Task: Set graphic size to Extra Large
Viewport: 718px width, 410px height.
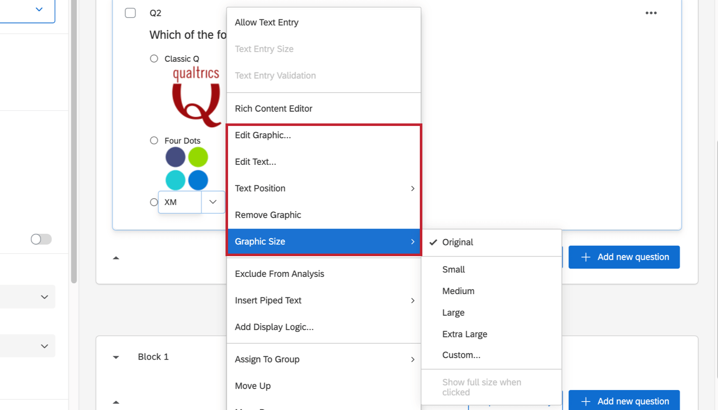Action: click(465, 334)
